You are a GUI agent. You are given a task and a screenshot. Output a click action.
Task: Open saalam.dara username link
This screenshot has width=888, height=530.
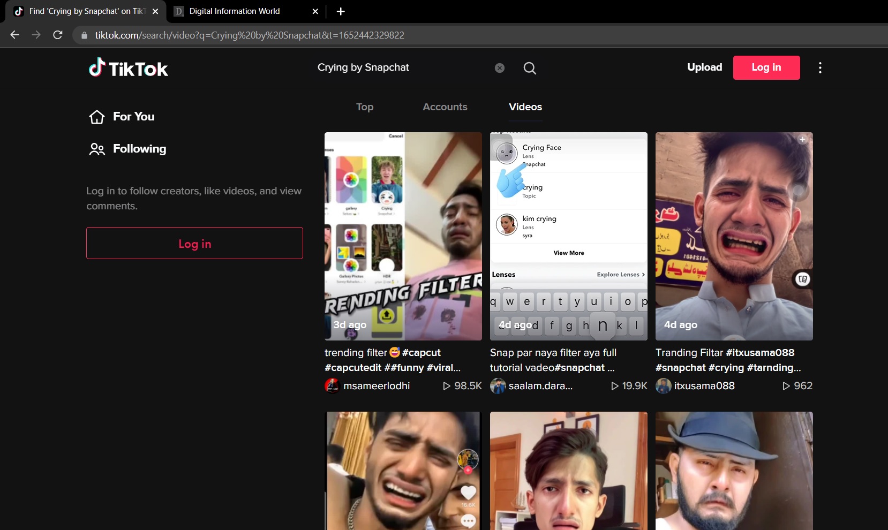point(540,386)
